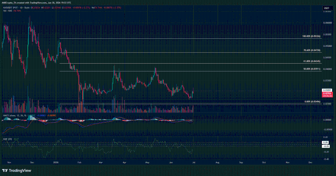Select the 100.00% (0.05326) Fibonacci level label

pos(311,36)
